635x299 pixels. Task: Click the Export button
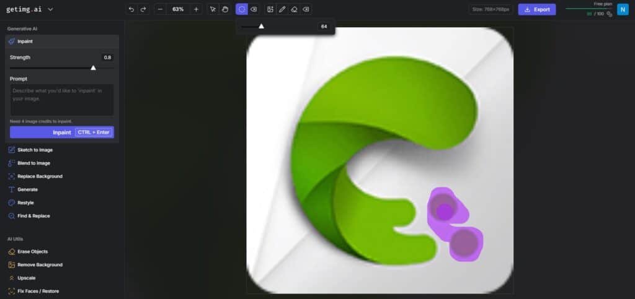536,9
